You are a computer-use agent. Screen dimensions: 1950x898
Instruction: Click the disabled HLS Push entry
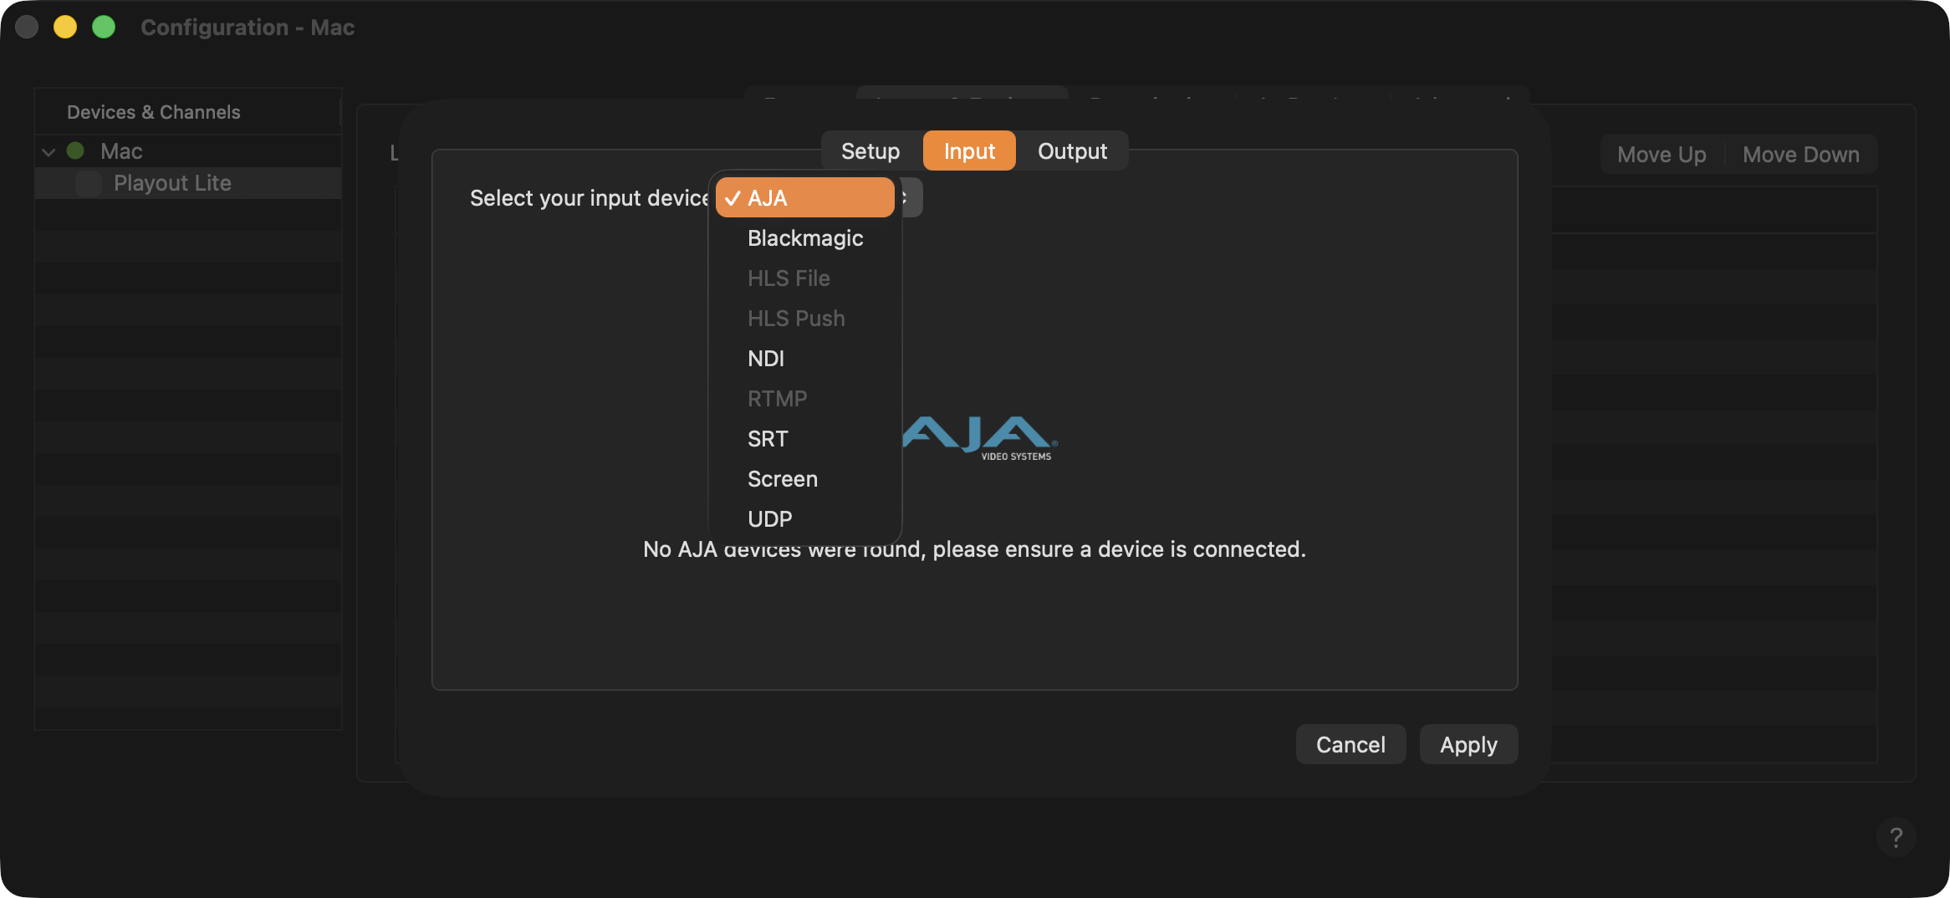point(805,319)
